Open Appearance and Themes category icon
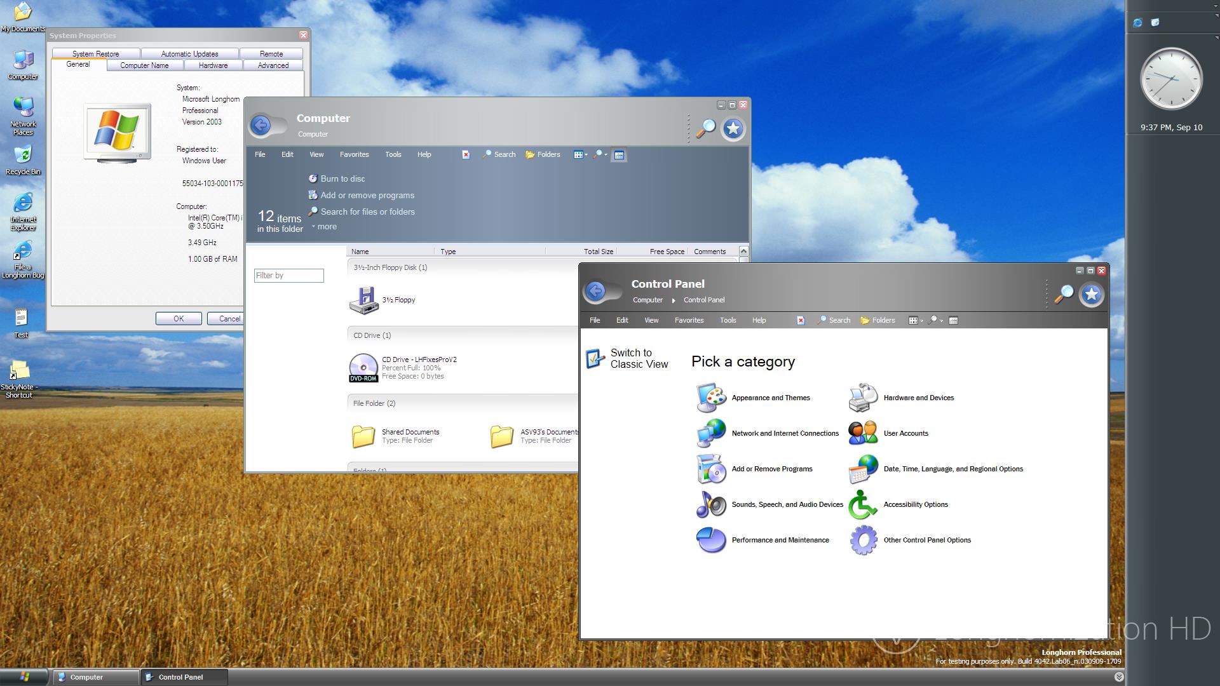Screen dimensions: 1220x686 (x=710, y=398)
